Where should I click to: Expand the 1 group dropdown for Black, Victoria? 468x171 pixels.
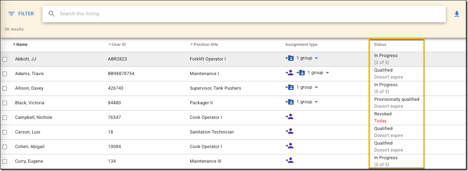pos(316,102)
